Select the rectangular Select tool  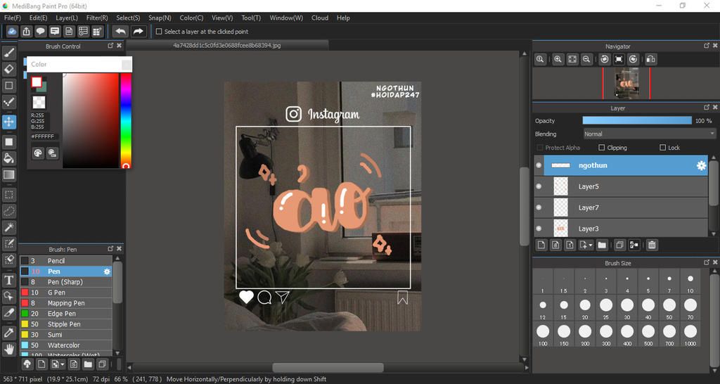coord(8,195)
